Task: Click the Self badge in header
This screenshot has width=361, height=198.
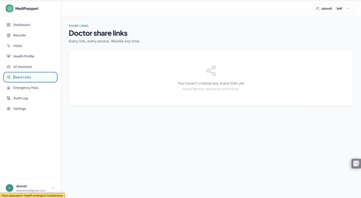Action: pyautogui.click(x=339, y=8)
